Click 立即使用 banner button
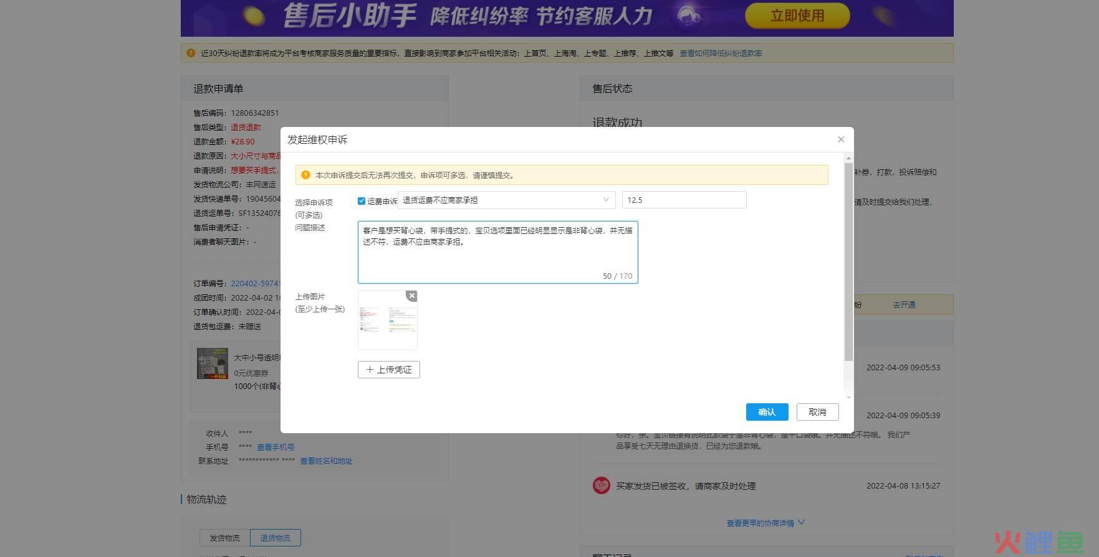The image size is (1099, 557). pyautogui.click(x=797, y=16)
